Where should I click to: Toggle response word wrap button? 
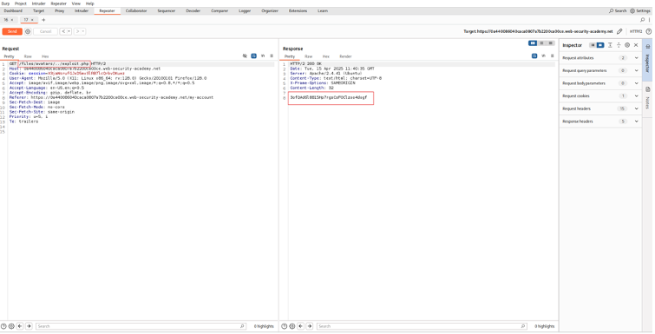click(x=534, y=56)
